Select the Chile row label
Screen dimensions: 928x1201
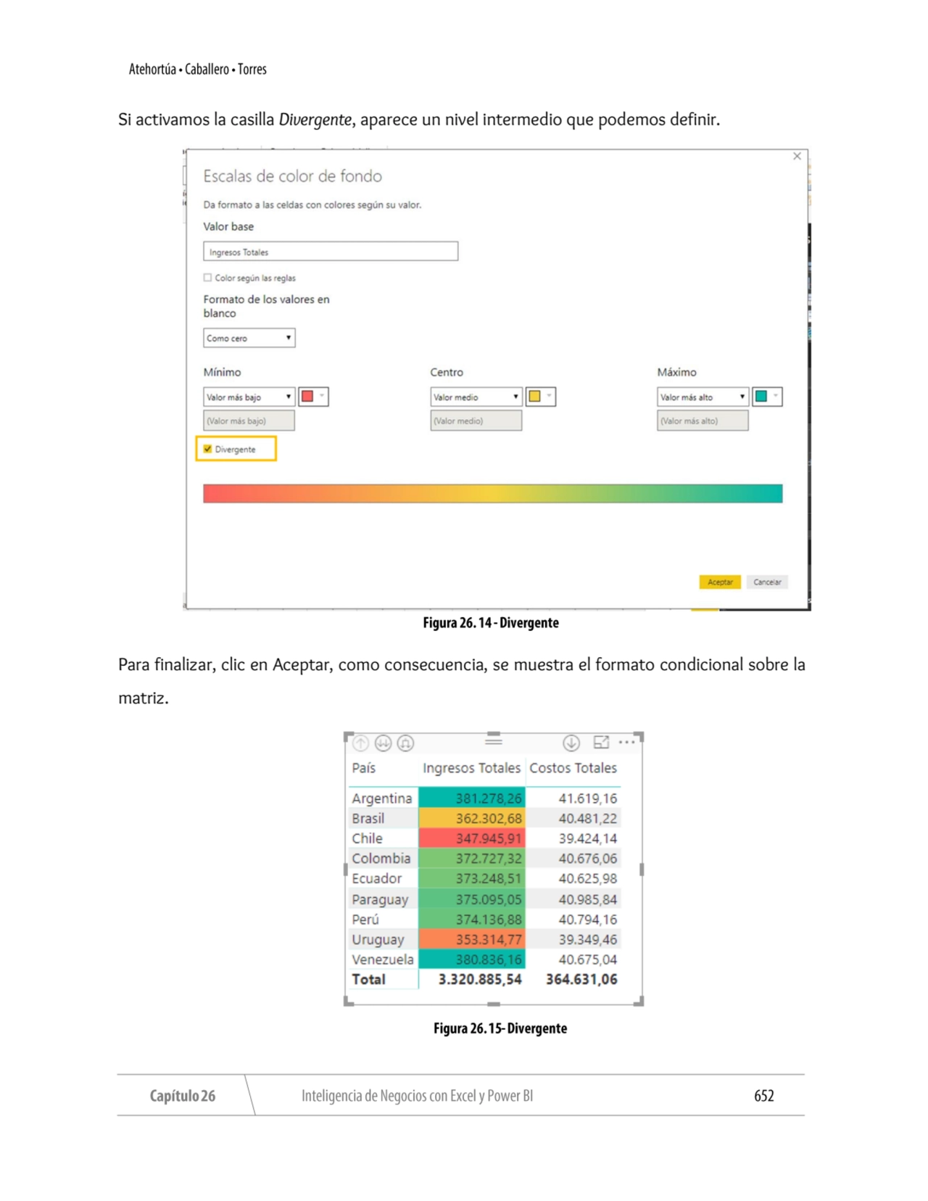click(x=367, y=838)
